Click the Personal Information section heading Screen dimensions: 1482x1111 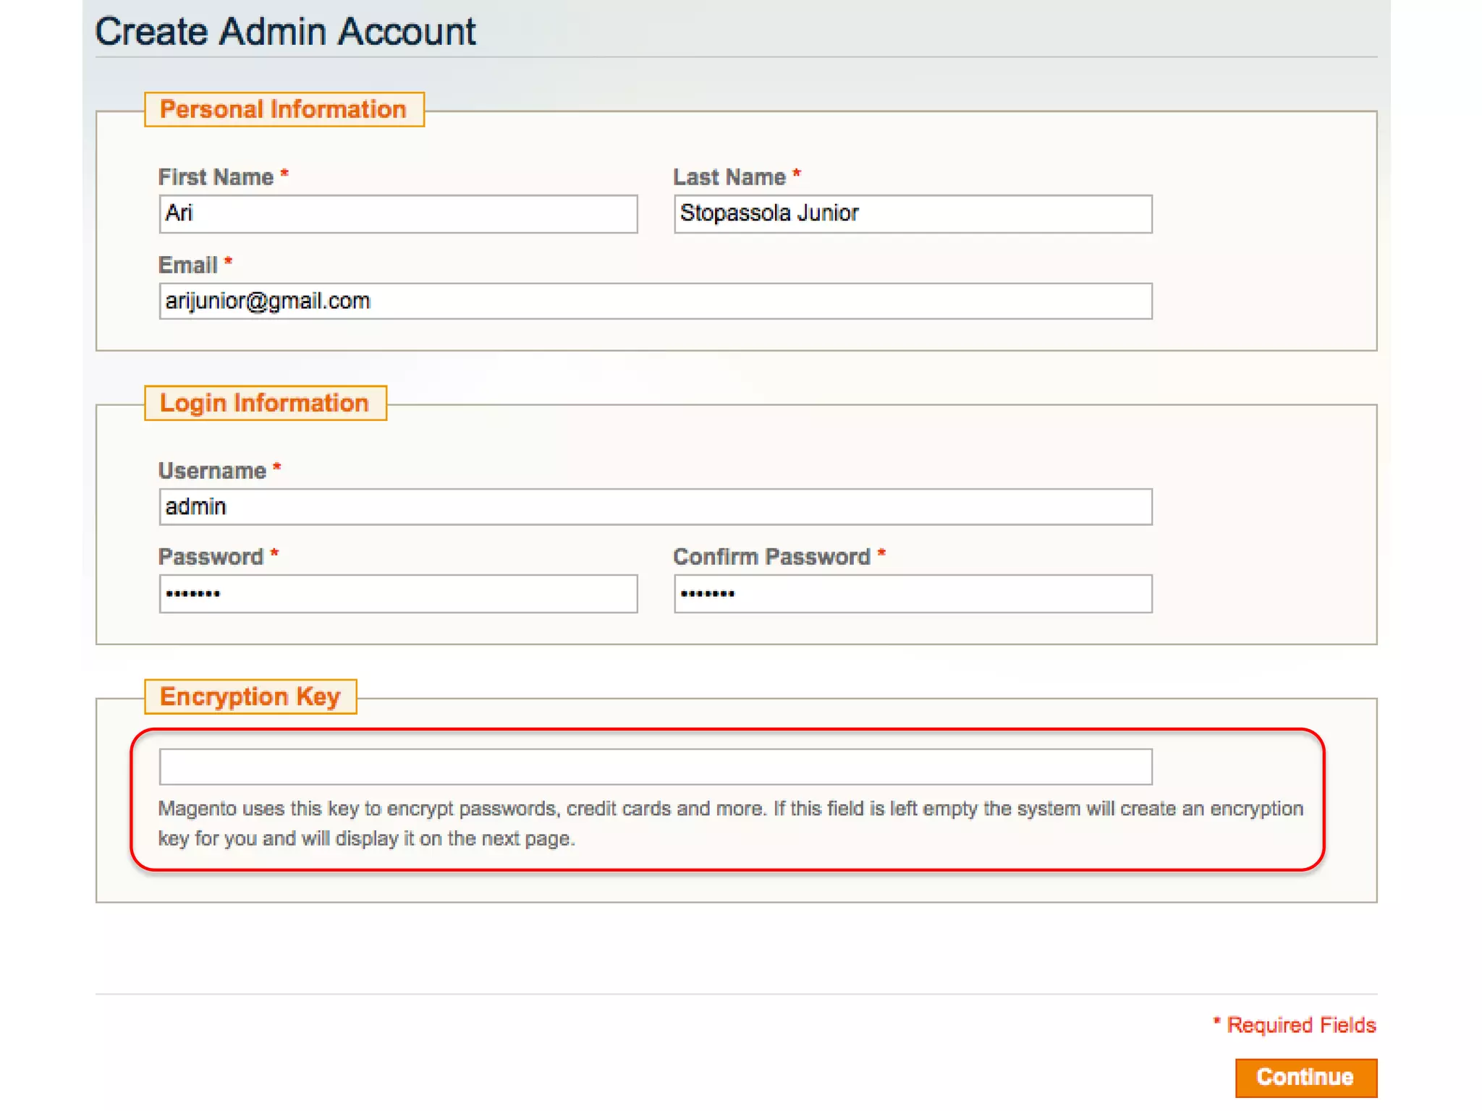[283, 109]
